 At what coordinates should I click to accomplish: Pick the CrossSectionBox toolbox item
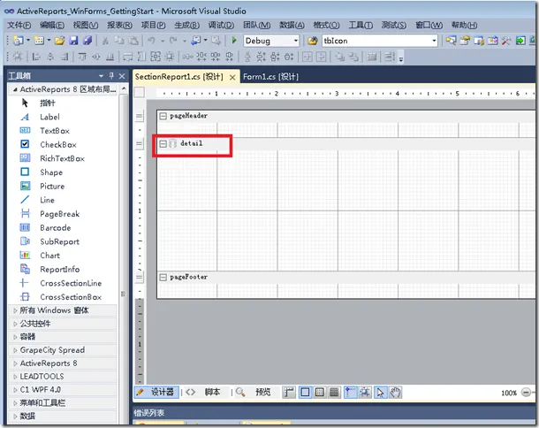click(70, 297)
